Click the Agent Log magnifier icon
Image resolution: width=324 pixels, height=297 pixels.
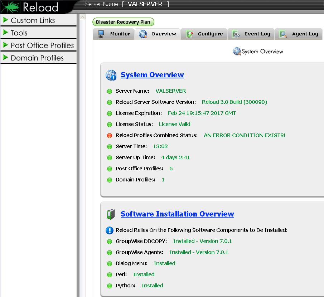point(283,34)
